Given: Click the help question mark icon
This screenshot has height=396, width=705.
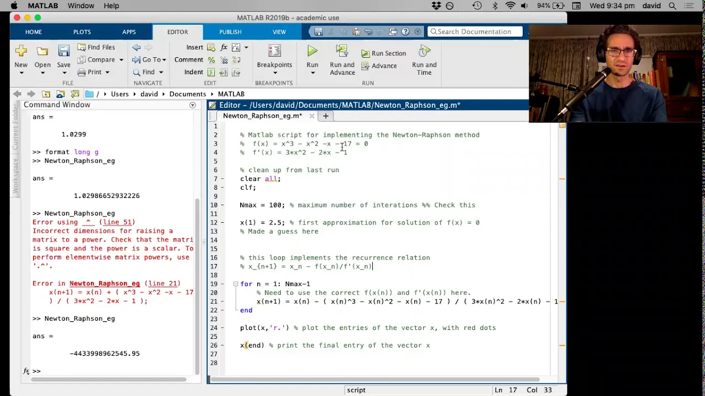Looking at the screenshot, I should point(405,32).
